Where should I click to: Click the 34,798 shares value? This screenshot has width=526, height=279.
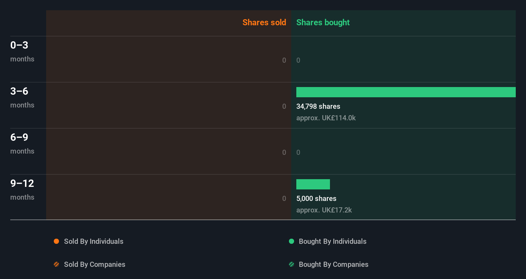click(318, 106)
